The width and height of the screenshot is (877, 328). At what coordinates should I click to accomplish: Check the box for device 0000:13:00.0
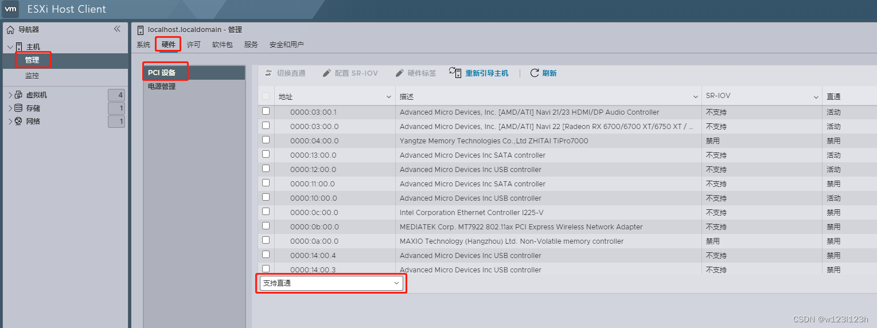266,154
